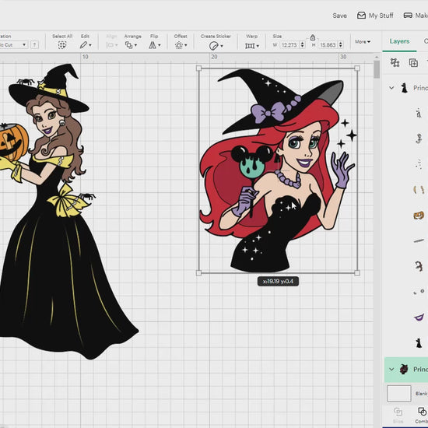This screenshot has width=428, height=428.
Task: Click the Save button
Action: click(339, 16)
